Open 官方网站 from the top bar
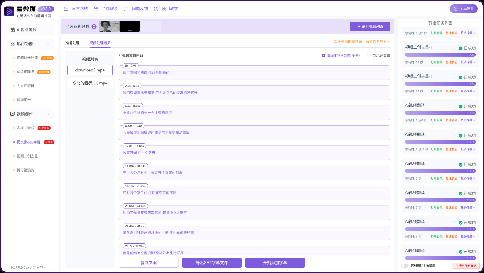This screenshot has height=273, width=484. coord(76,9)
